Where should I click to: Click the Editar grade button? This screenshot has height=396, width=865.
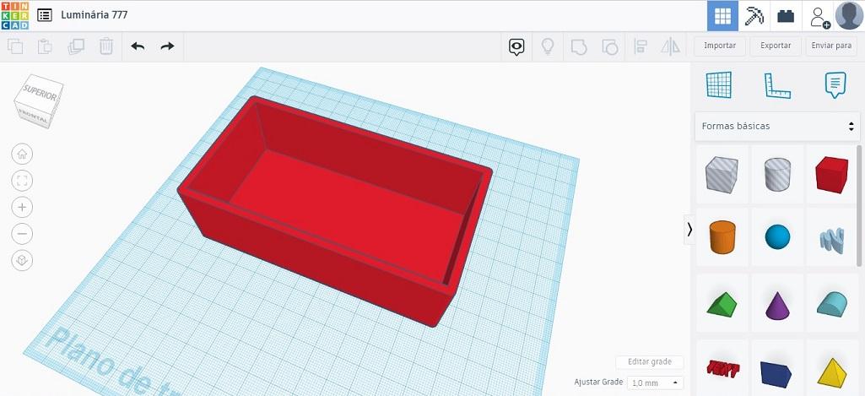point(650,361)
